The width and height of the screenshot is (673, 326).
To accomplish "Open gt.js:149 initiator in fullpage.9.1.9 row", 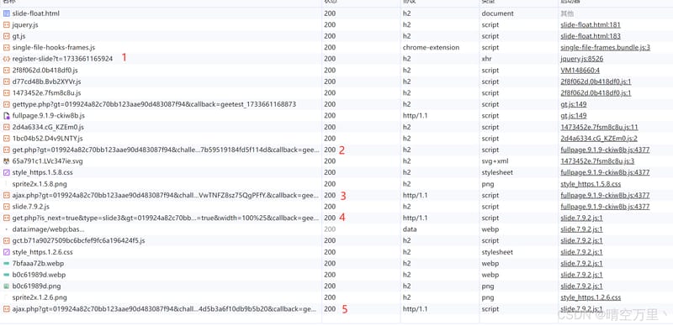I will tap(574, 116).
